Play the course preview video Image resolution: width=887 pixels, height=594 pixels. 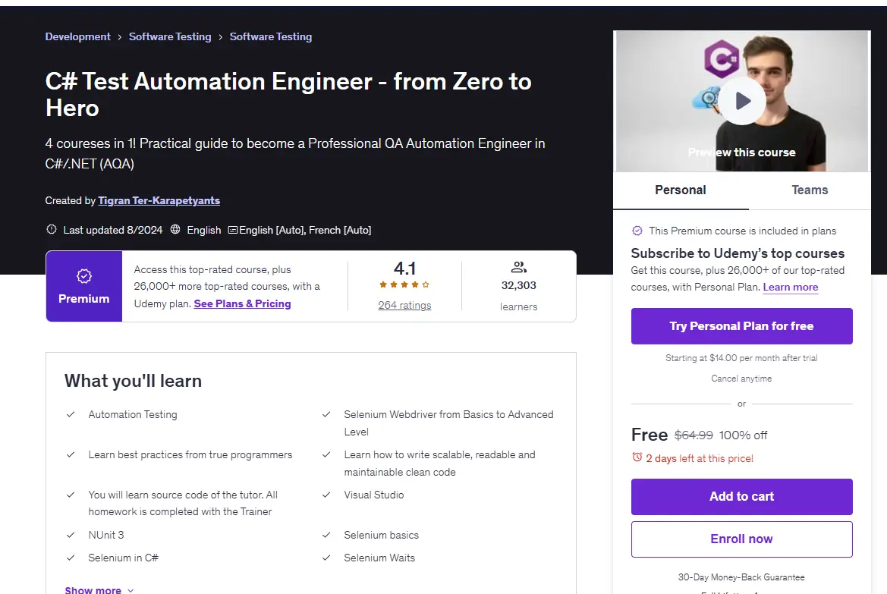[741, 101]
